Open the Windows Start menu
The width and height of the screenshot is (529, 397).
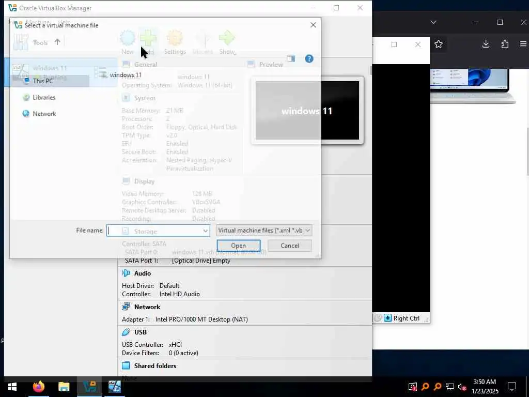point(12,387)
